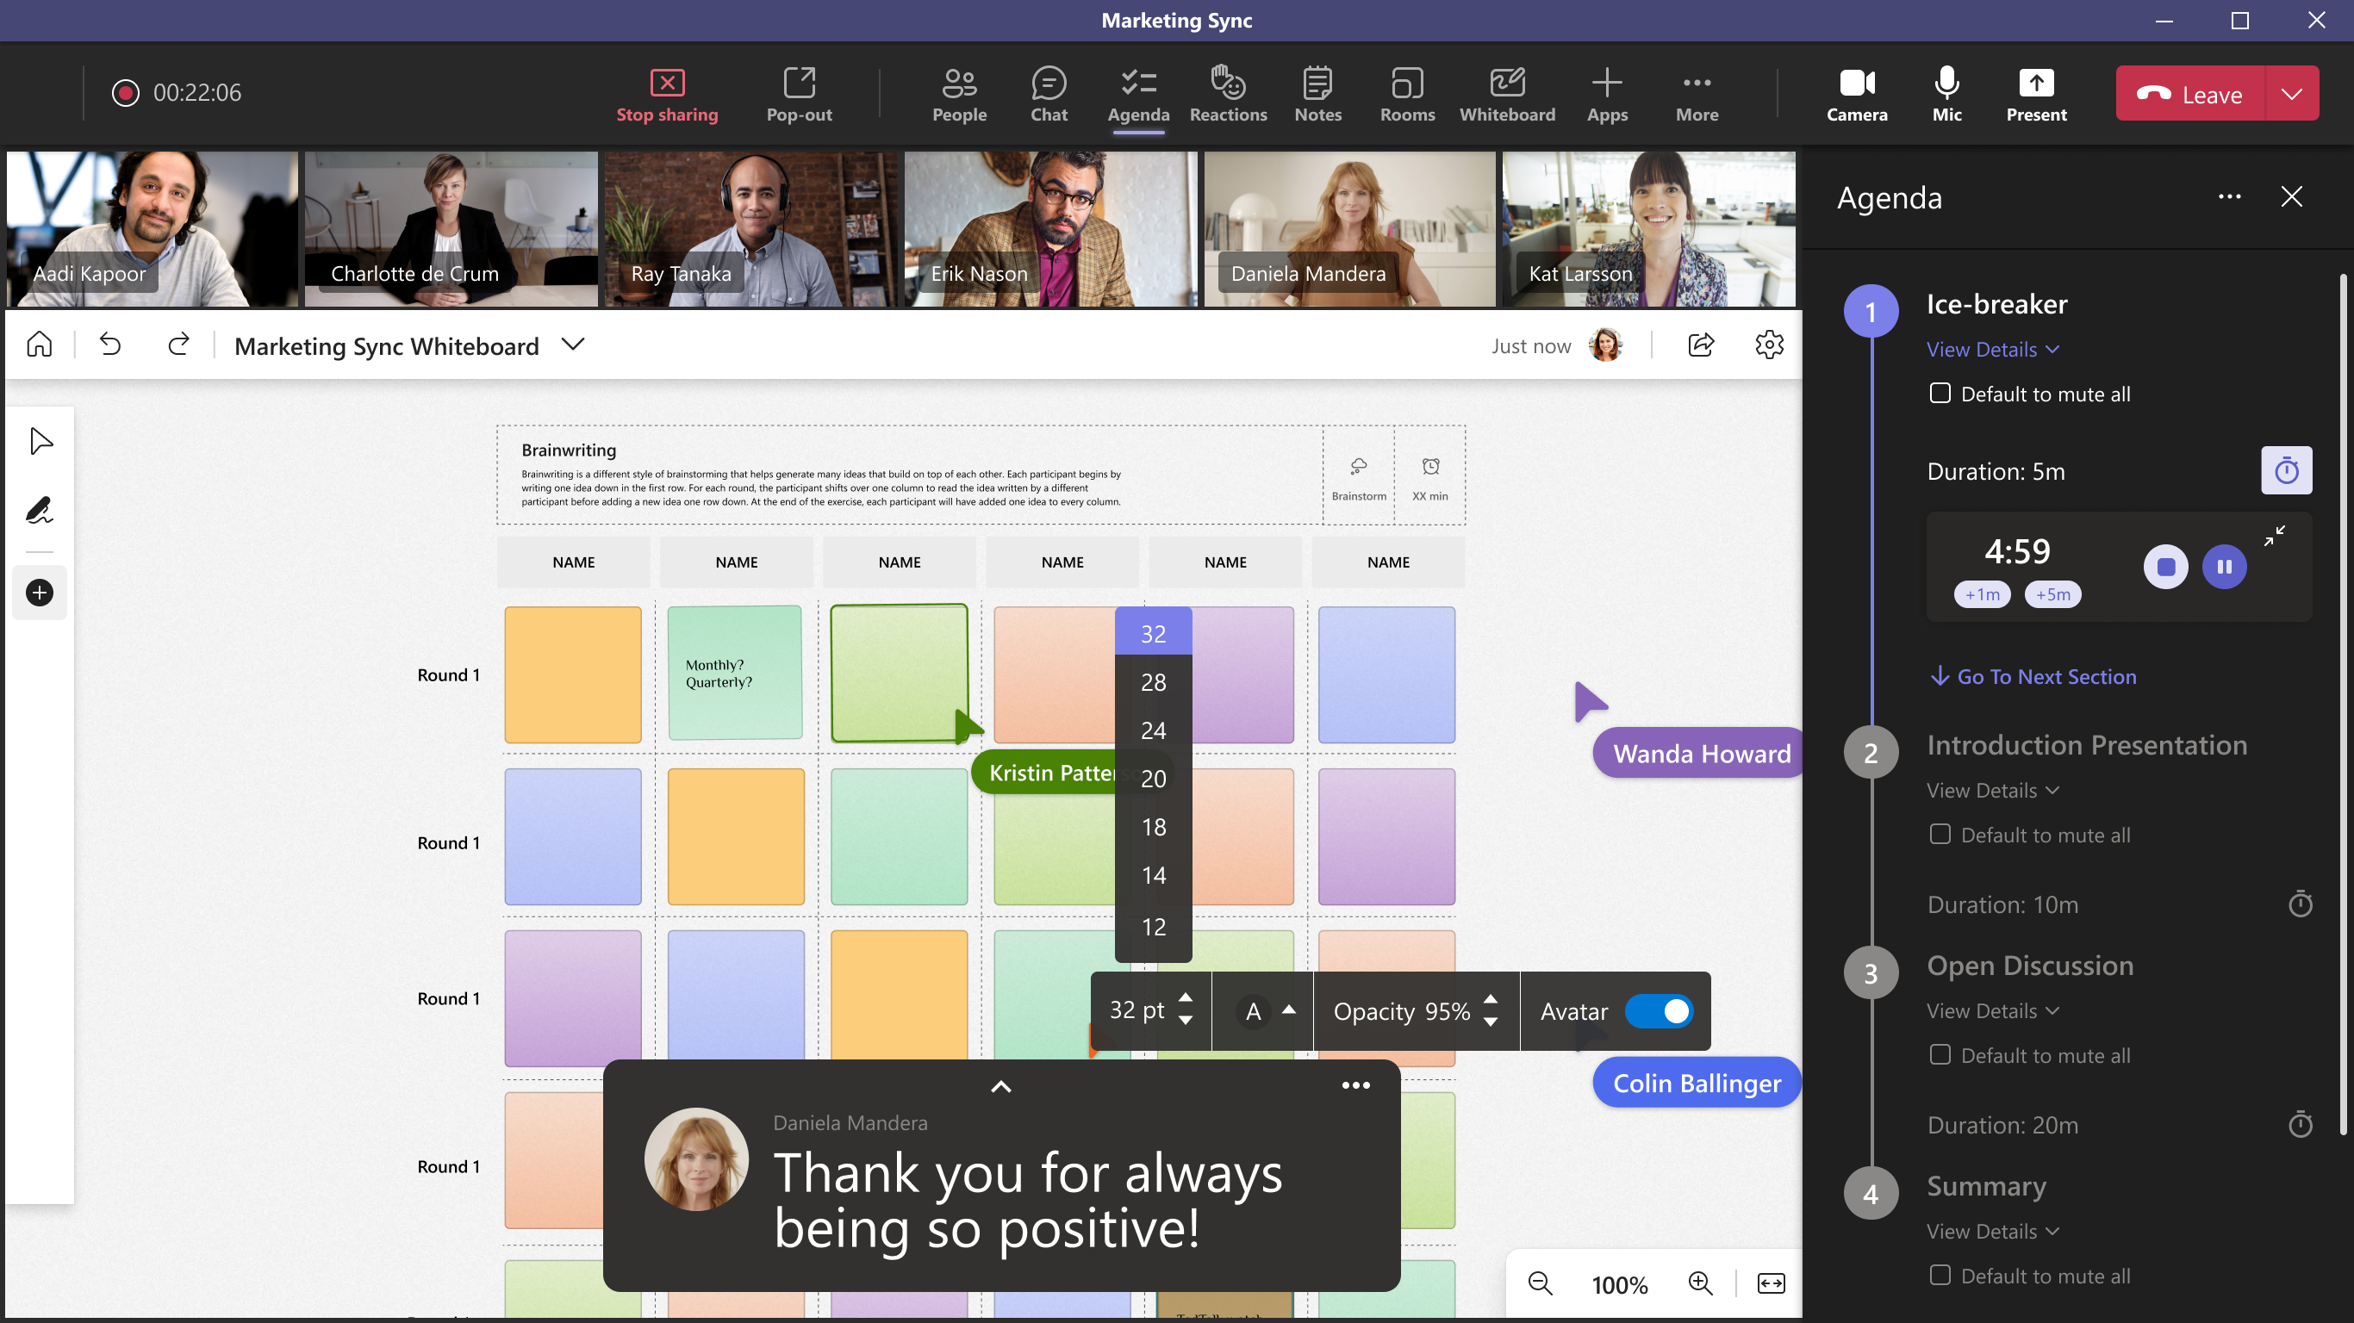
Task: Redo whiteboard action
Action: tap(178, 345)
